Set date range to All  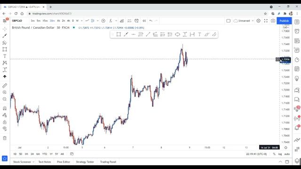62,154
